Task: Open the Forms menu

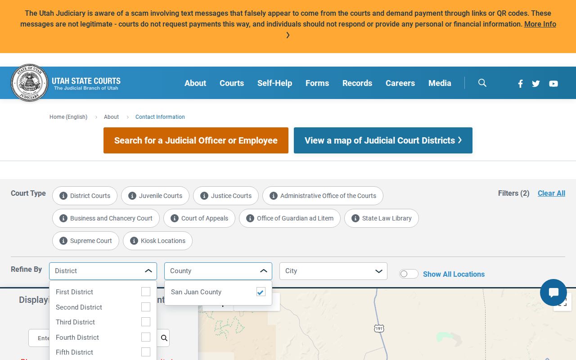Action: click(x=317, y=83)
